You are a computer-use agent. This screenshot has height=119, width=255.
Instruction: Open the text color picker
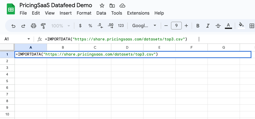point(228,26)
